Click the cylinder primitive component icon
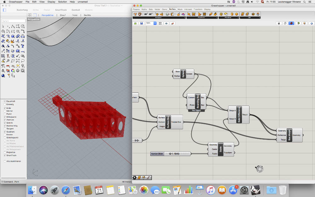The height and width of the screenshot is (197, 315). click(232, 14)
